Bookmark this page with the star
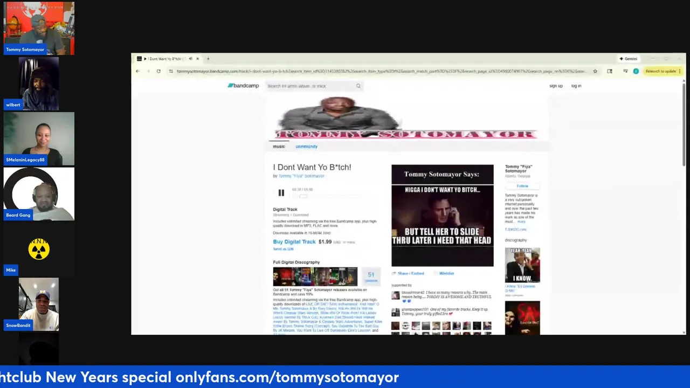This screenshot has height=388, width=690. pyautogui.click(x=595, y=71)
